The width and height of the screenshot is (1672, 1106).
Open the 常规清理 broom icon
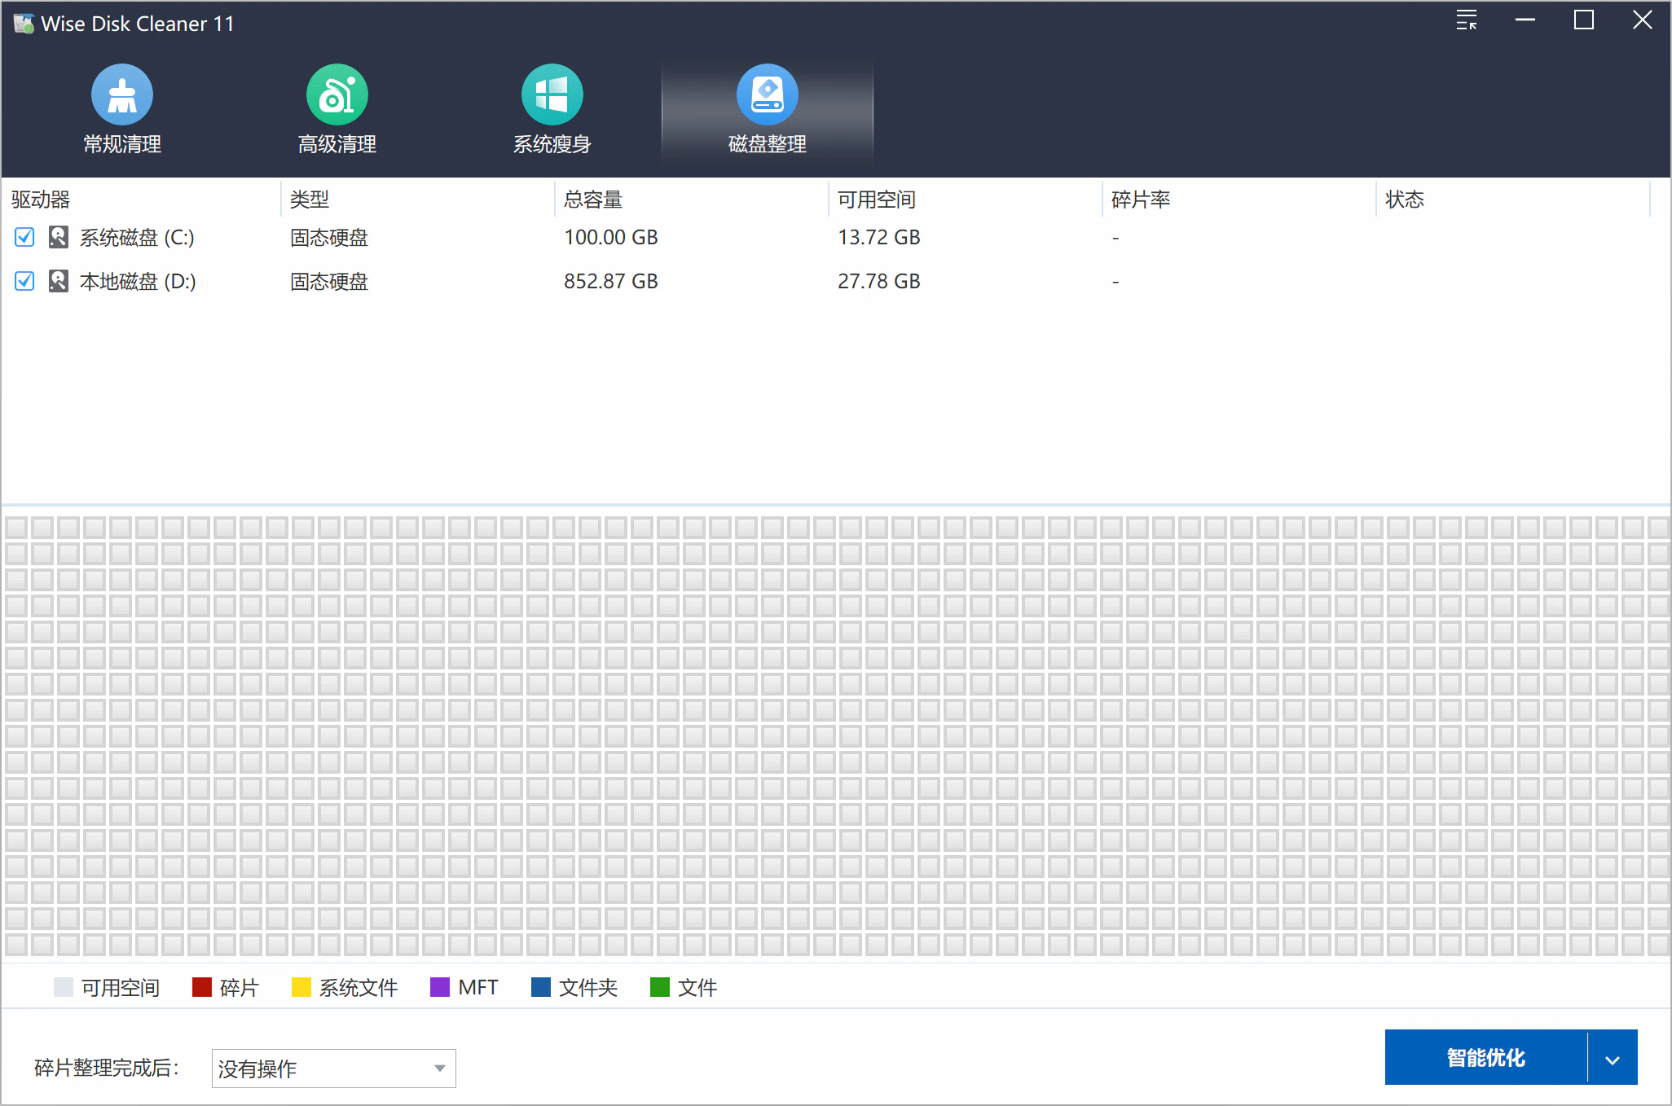coord(122,94)
